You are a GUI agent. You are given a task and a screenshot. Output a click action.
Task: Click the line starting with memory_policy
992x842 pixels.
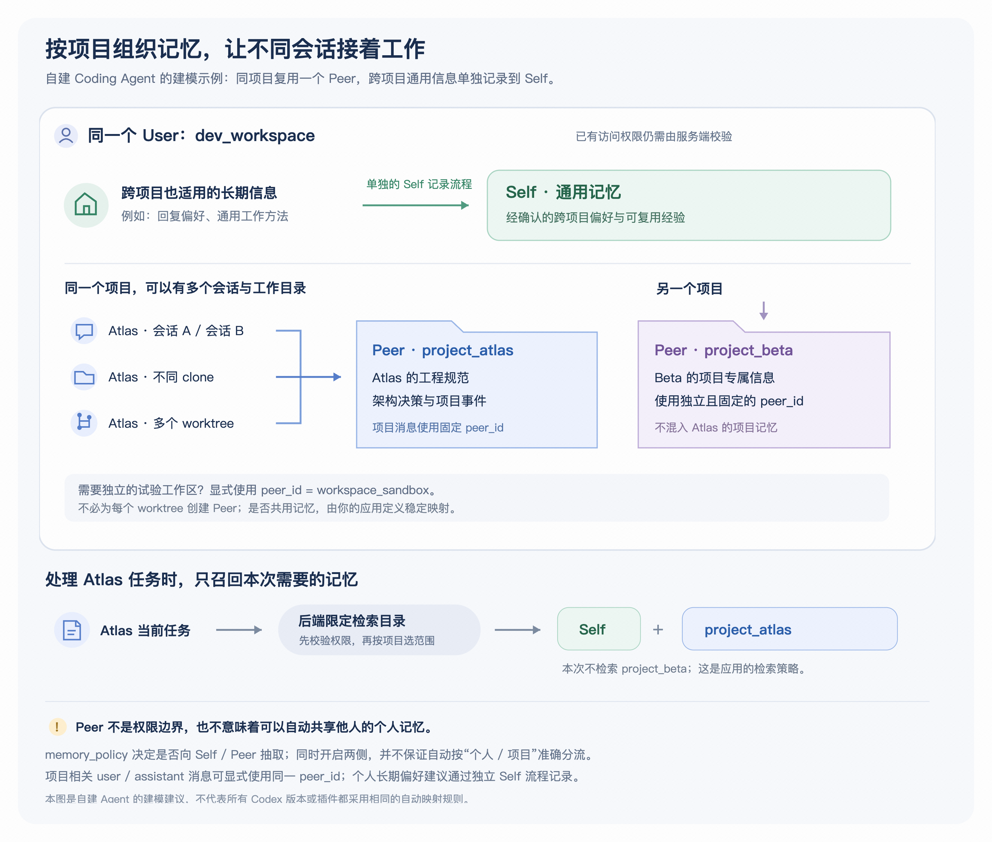point(320,755)
